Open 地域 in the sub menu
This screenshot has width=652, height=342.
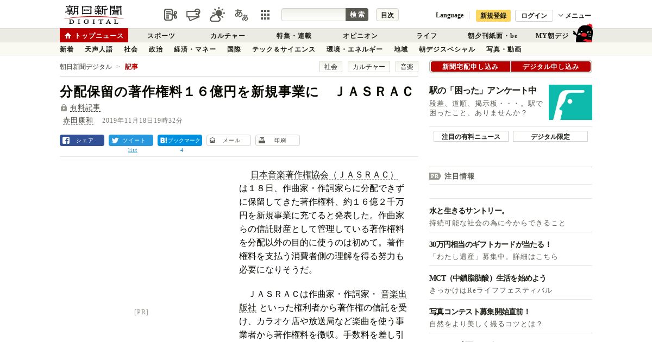(400, 49)
